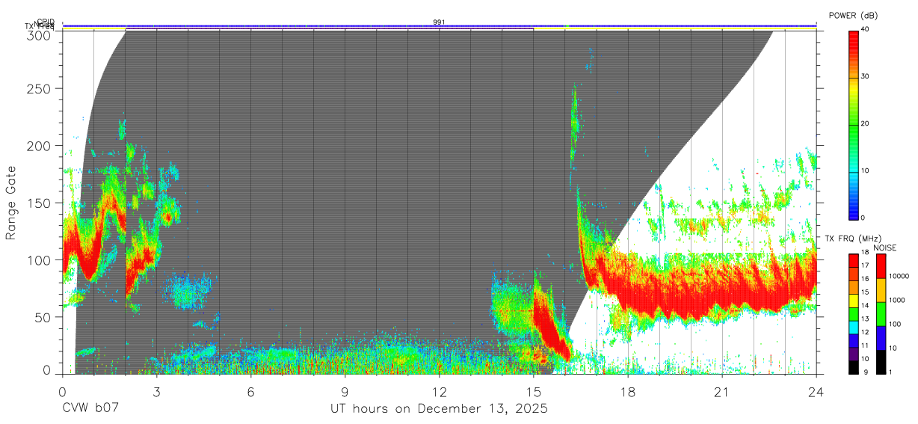Click the "POWER (dB)" color bar title
Viewport: 918px width, 424px height.
(x=853, y=15)
